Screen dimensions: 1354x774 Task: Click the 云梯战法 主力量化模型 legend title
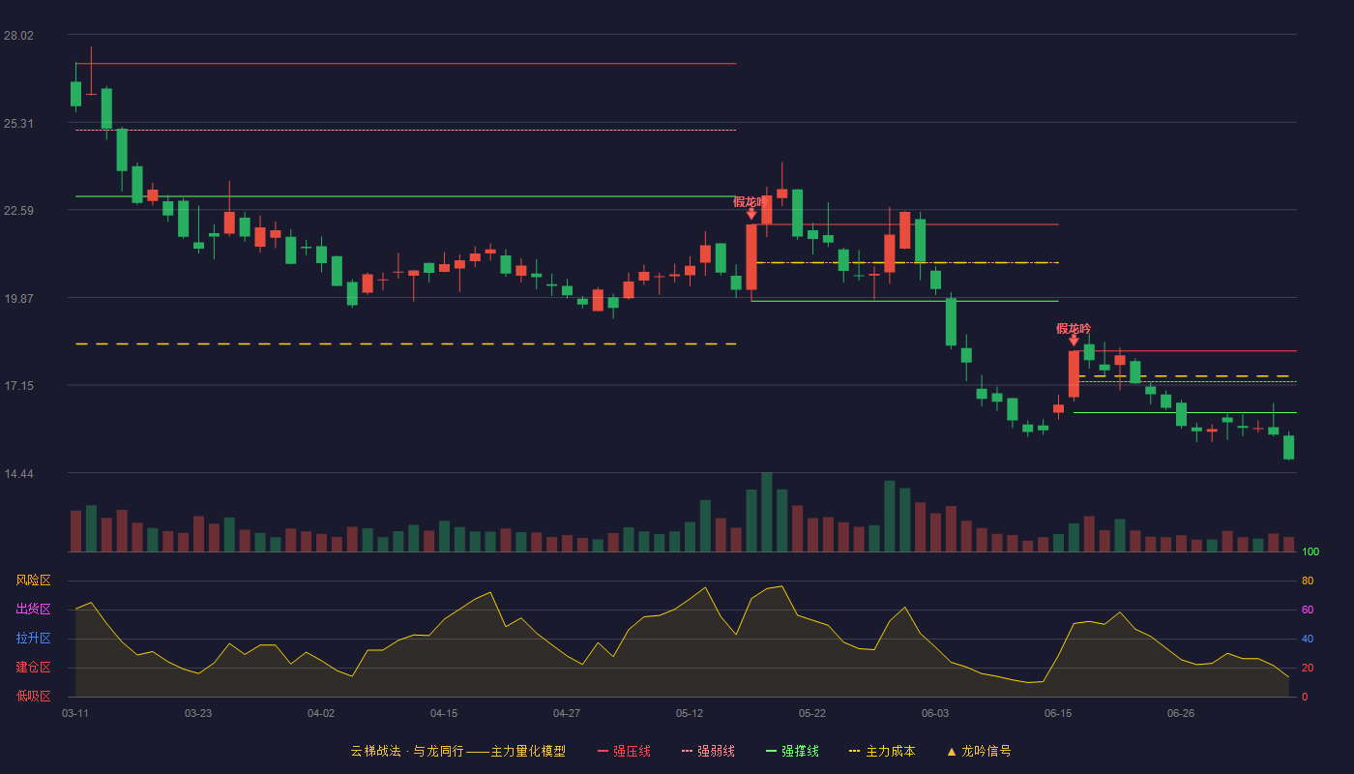[458, 752]
